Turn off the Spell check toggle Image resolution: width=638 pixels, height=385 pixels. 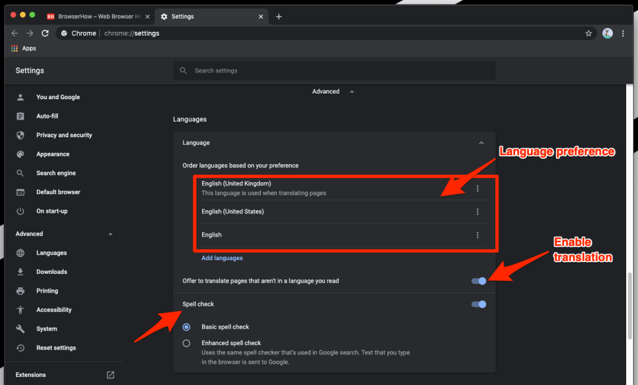479,305
